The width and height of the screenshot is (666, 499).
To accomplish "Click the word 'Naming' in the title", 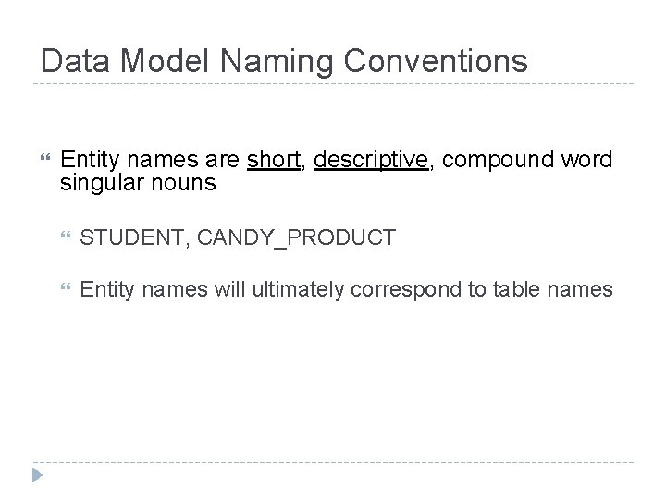I will (277, 62).
